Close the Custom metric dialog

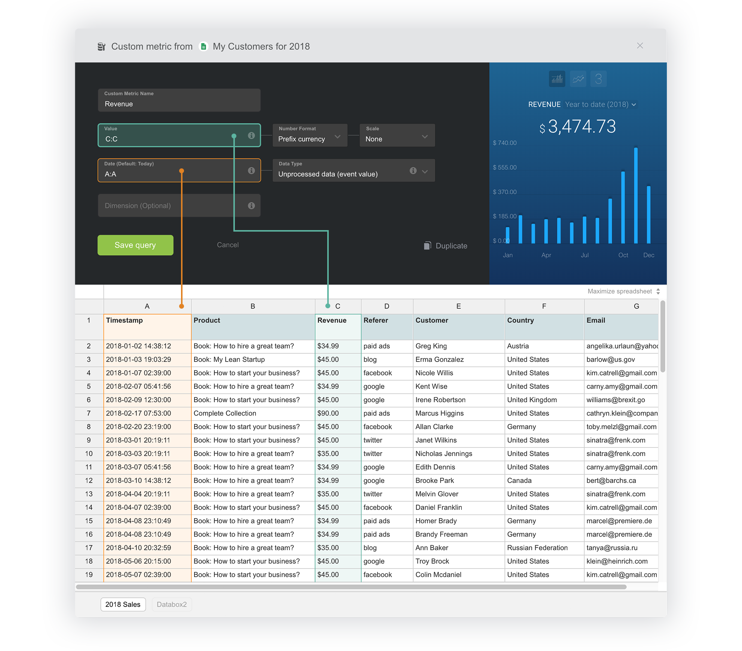tap(640, 46)
